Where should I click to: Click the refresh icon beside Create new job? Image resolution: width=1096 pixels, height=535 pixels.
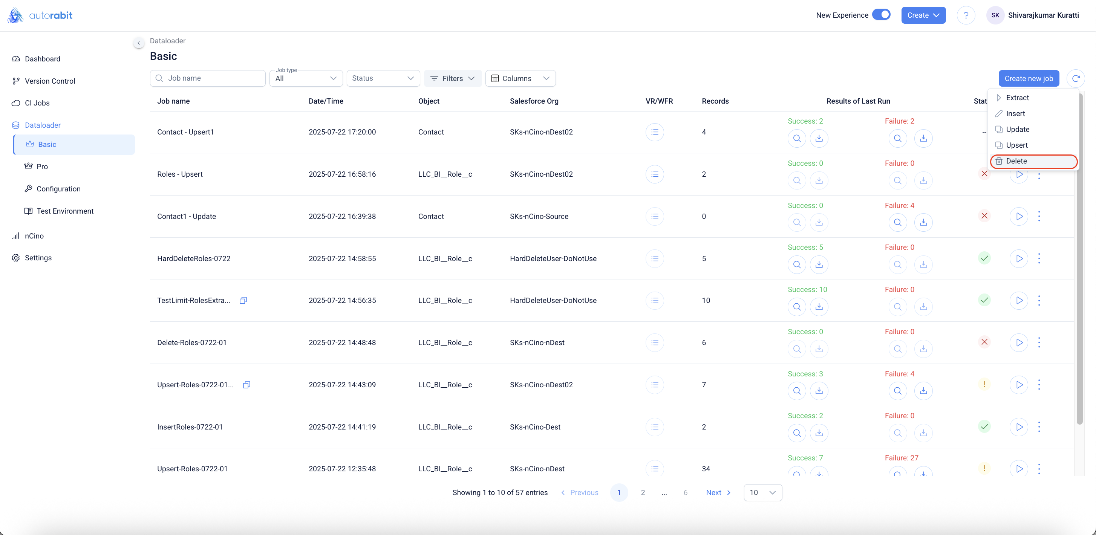[x=1076, y=78]
